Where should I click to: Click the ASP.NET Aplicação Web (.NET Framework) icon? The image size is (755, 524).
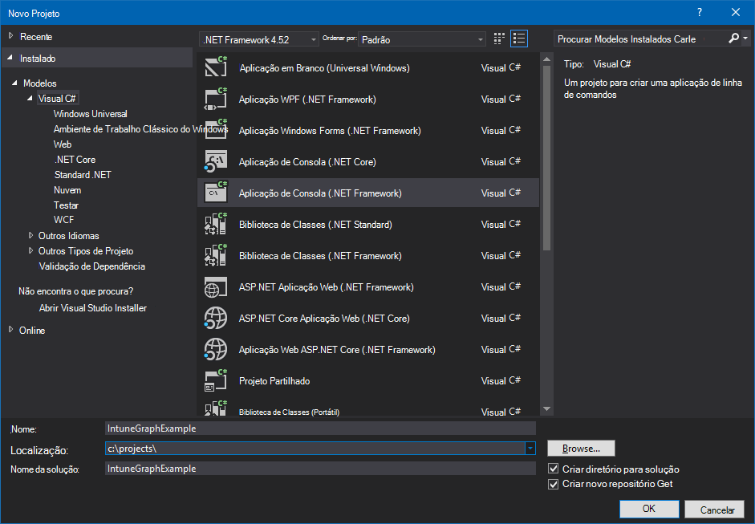(x=216, y=286)
